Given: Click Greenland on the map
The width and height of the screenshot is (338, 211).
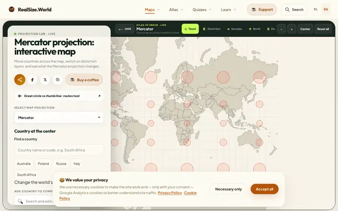Looking at the screenshot, I should (x=141, y=55).
